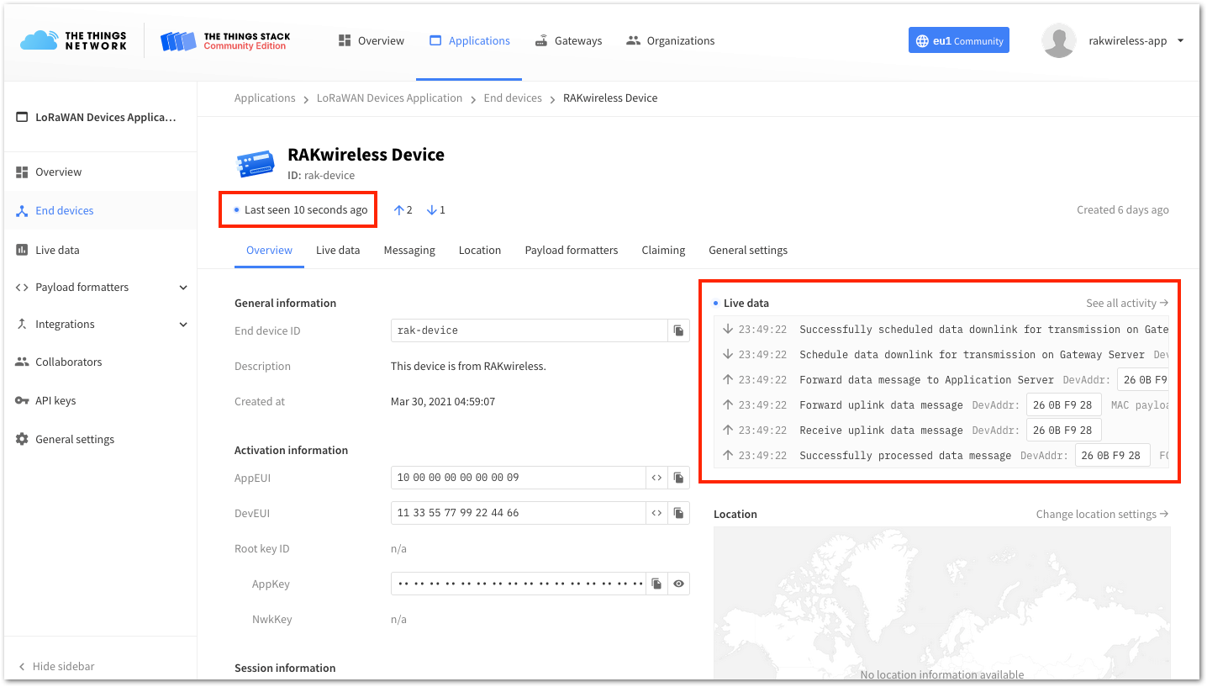Switch to the Location tab
This screenshot has width=1207, height=687.
[480, 251]
